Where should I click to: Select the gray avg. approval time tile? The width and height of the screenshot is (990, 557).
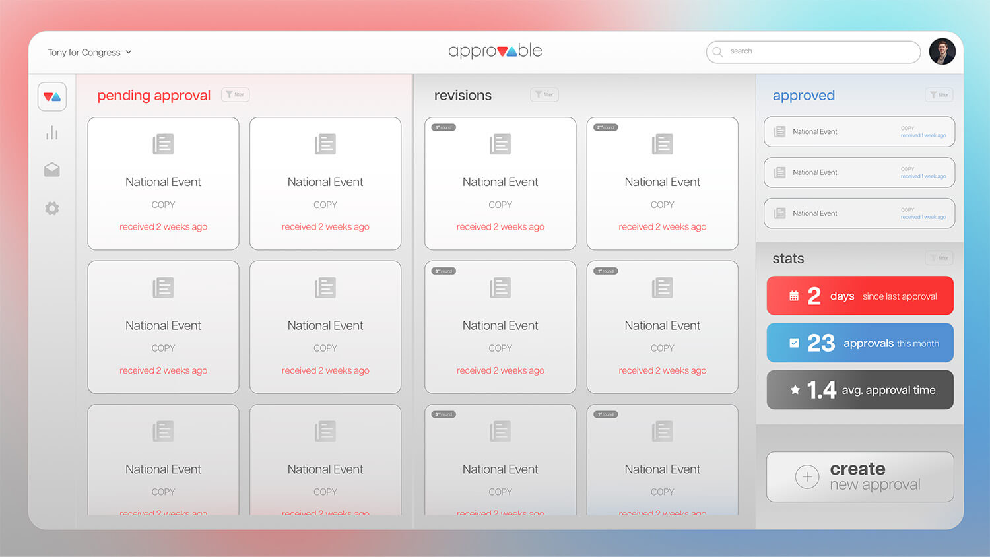[860, 390]
